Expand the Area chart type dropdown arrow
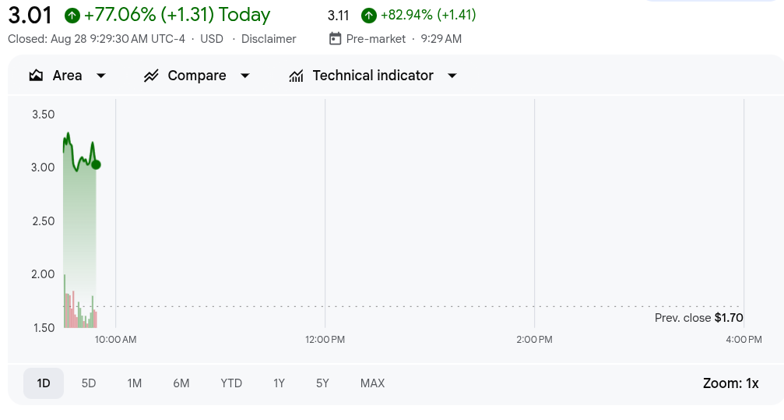784x420 pixels. (100, 76)
